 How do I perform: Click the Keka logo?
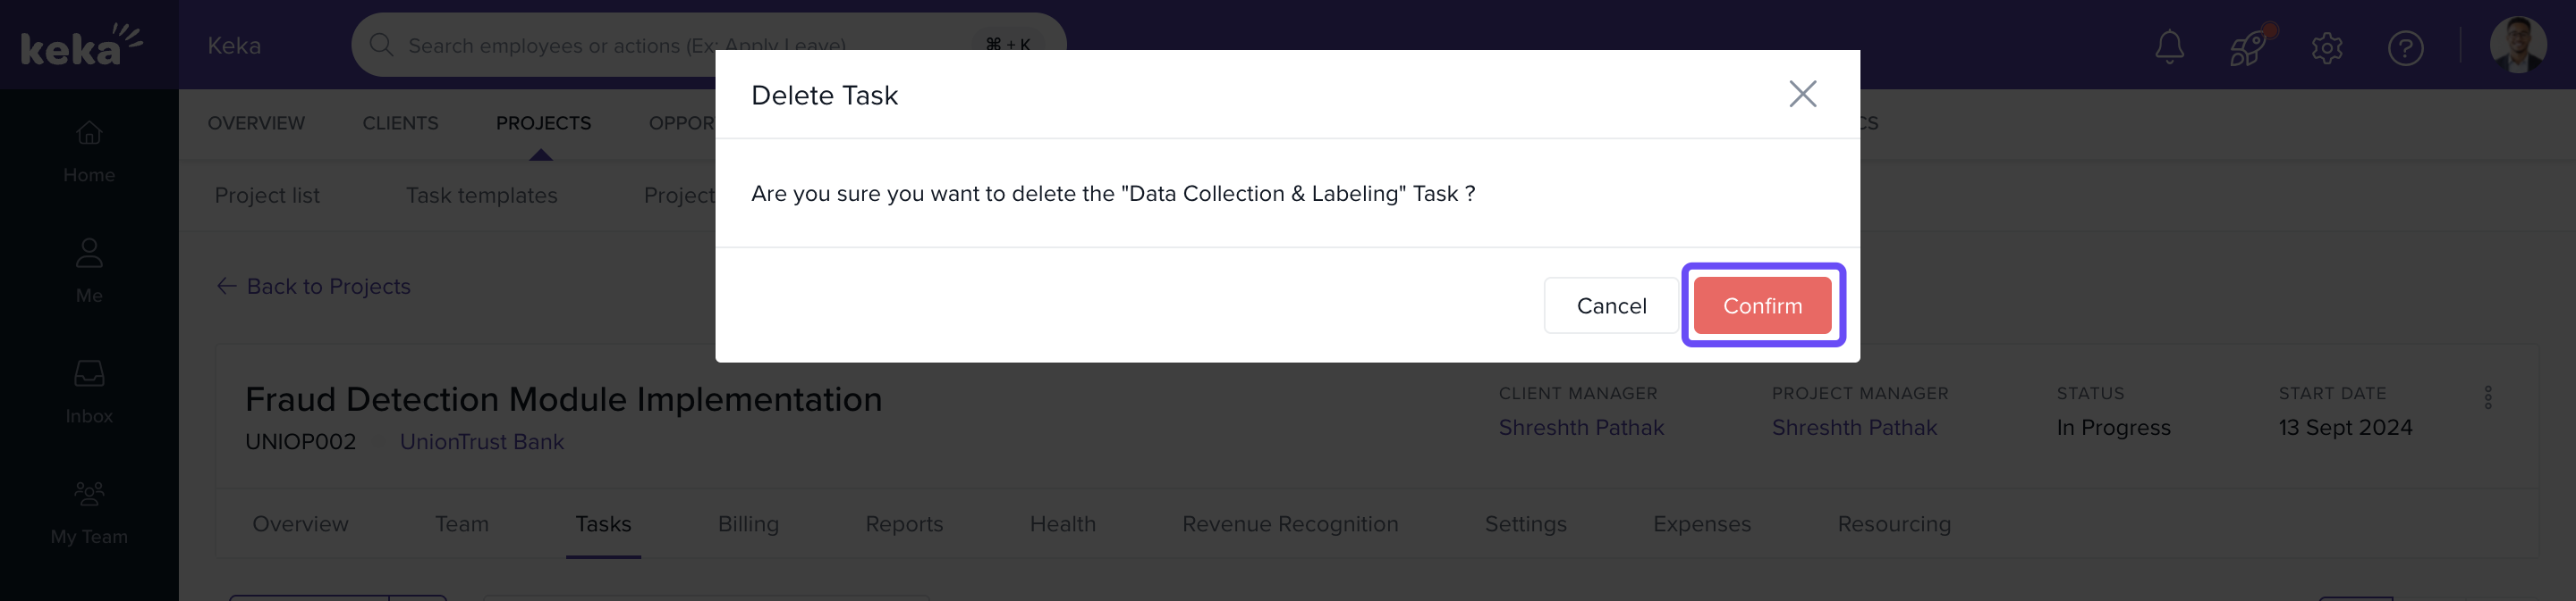pyautogui.click(x=80, y=45)
